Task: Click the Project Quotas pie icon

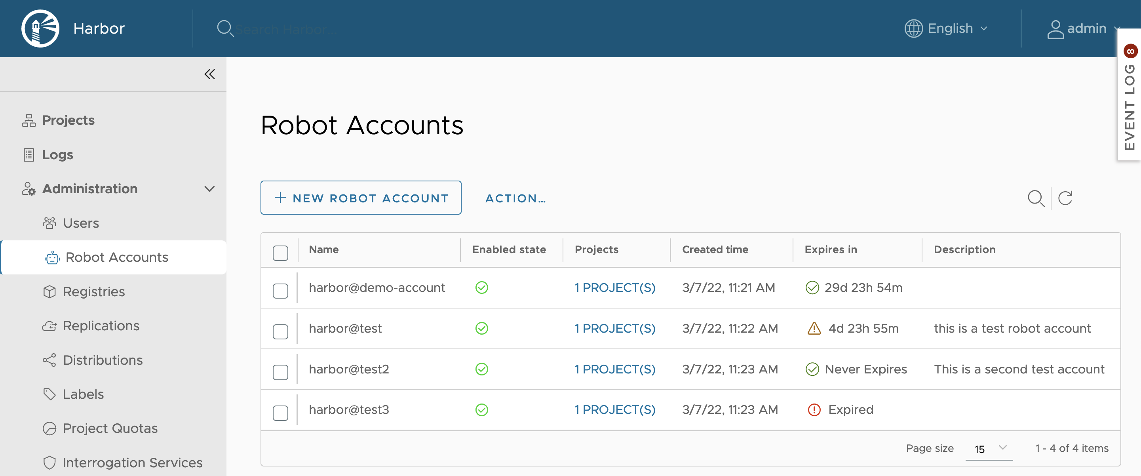Action: coord(49,428)
